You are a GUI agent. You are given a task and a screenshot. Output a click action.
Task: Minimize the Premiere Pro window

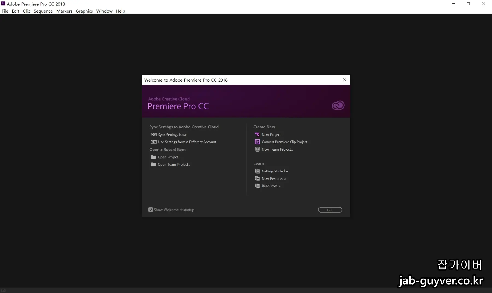(x=454, y=4)
